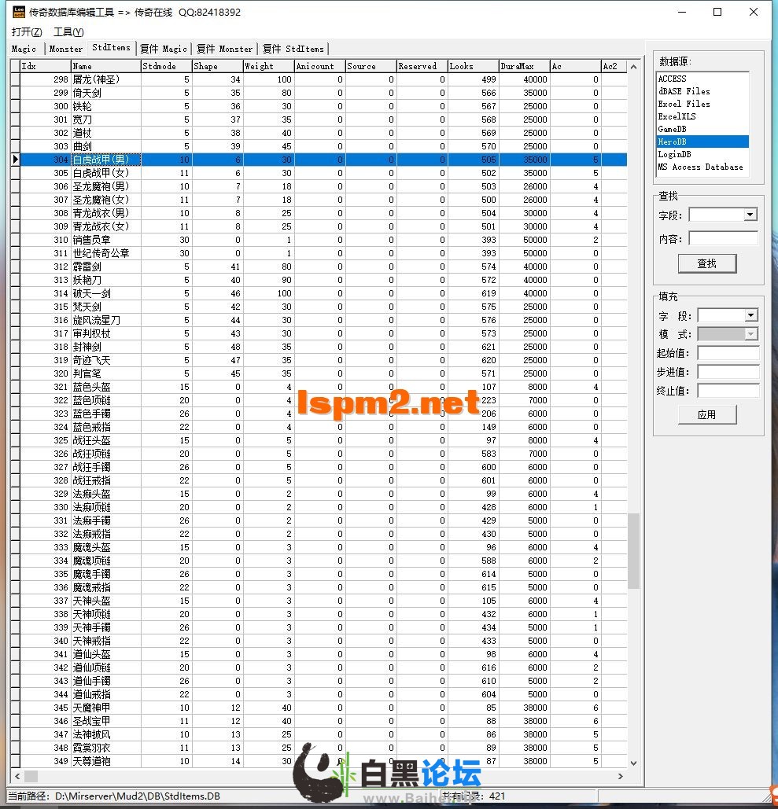Switch to the 复件 StdItems tab
Image resolution: width=778 pixels, height=809 pixels.
tap(293, 49)
